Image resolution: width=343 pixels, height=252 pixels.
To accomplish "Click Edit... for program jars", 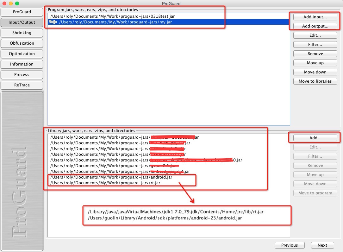I will (315, 35).
